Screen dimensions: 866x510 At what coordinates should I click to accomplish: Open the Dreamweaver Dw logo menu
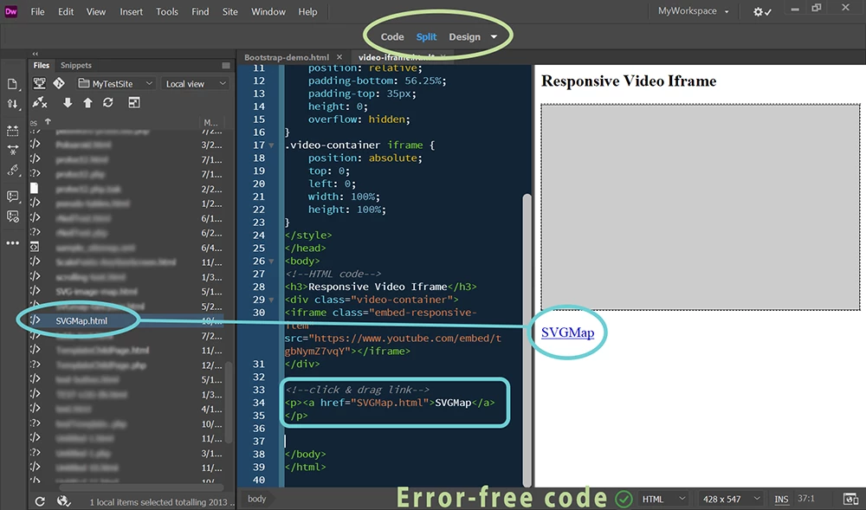pyautogui.click(x=10, y=11)
